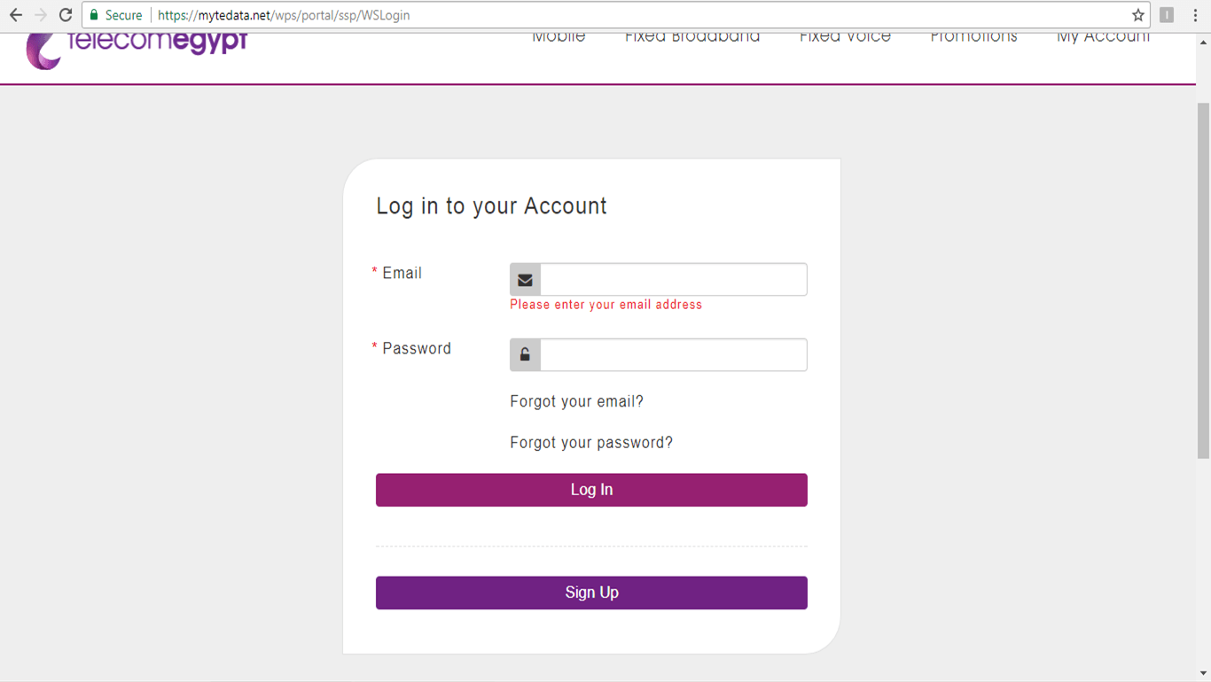Open the Fixed Broadband menu item
The height and width of the screenshot is (682, 1211).
(692, 38)
